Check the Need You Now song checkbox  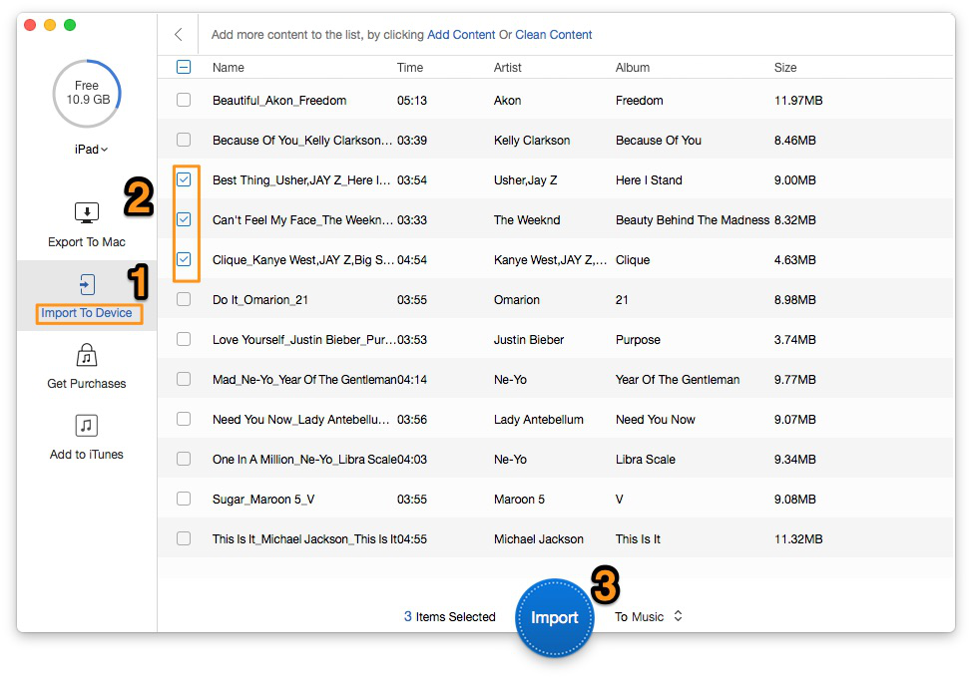(x=184, y=419)
